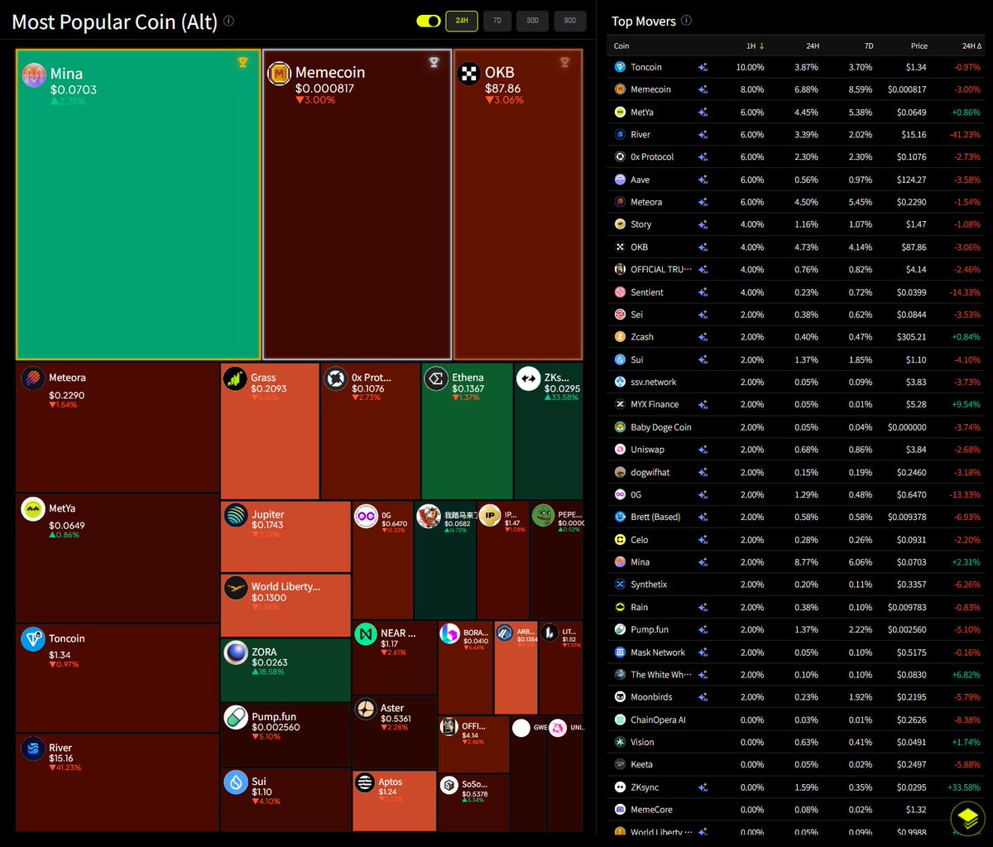This screenshot has width=993, height=847.
Task: Sort Top Movers by 24H Δ column
Action: click(970, 46)
